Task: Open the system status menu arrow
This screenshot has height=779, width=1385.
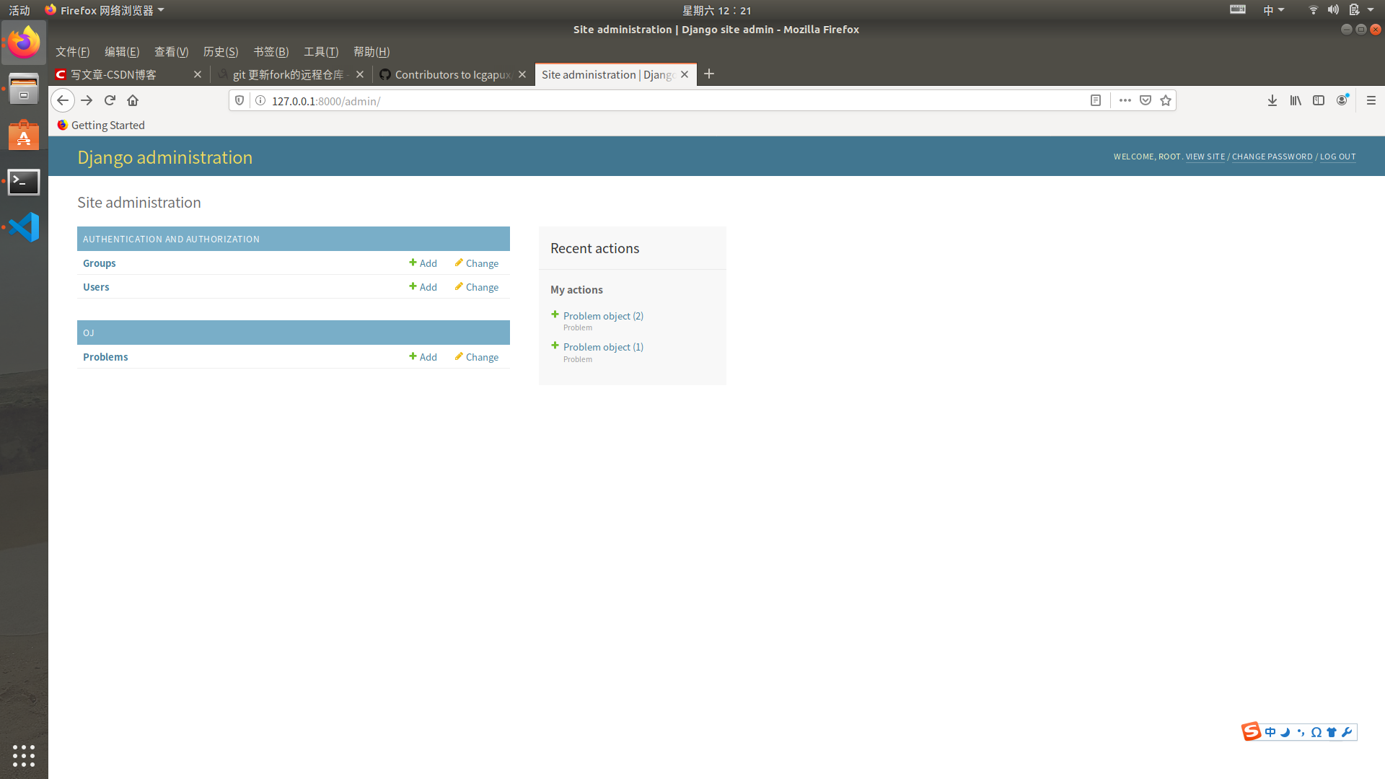Action: (x=1371, y=10)
